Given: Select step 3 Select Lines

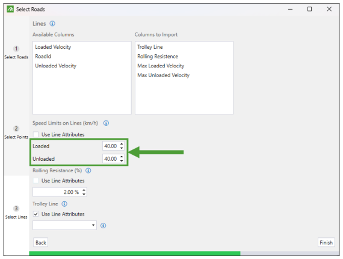Looking at the screenshot, I should [x=16, y=212].
